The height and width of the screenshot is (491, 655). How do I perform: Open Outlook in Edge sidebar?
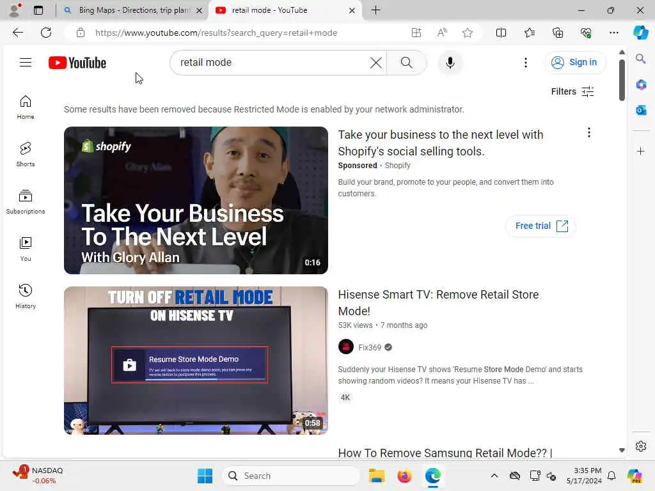tap(641, 110)
